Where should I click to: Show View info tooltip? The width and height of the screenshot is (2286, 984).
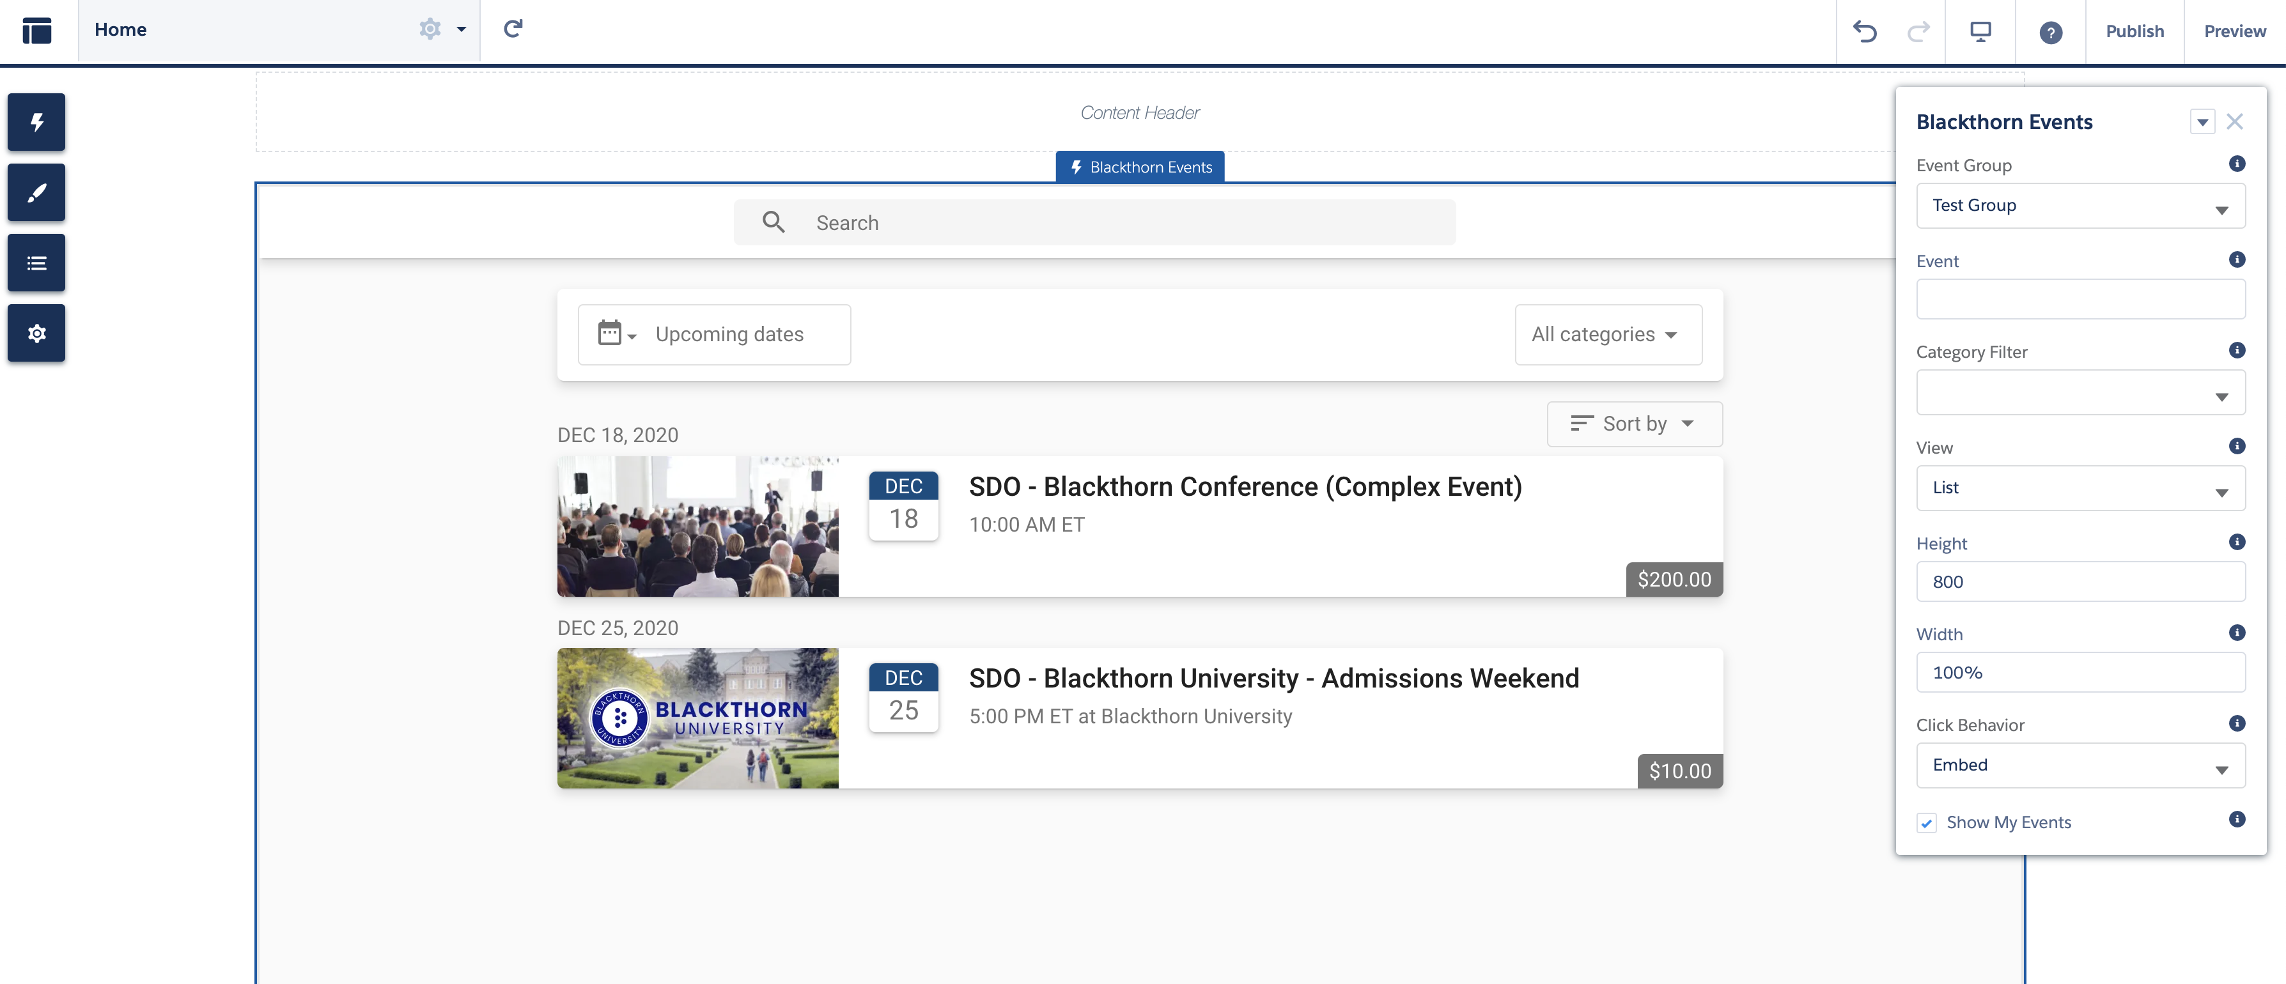coord(2236,446)
